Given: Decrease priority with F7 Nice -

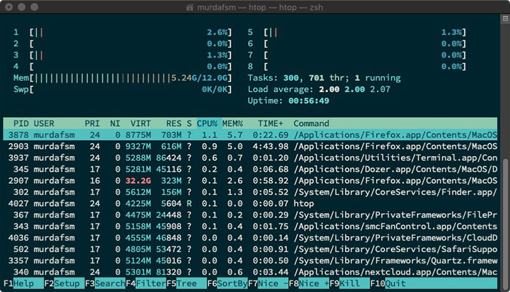Looking at the screenshot, I should 273,284.
